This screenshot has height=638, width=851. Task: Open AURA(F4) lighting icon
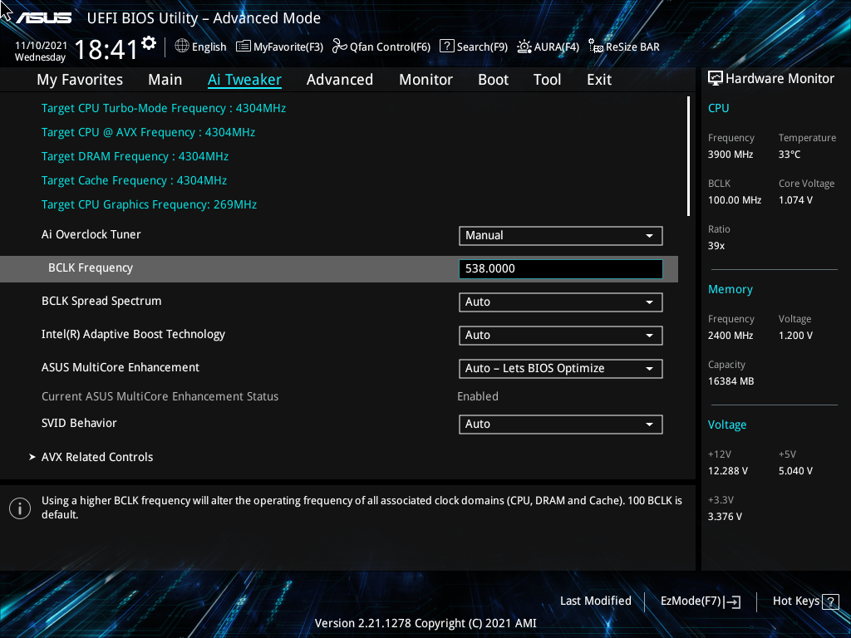[524, 47]
